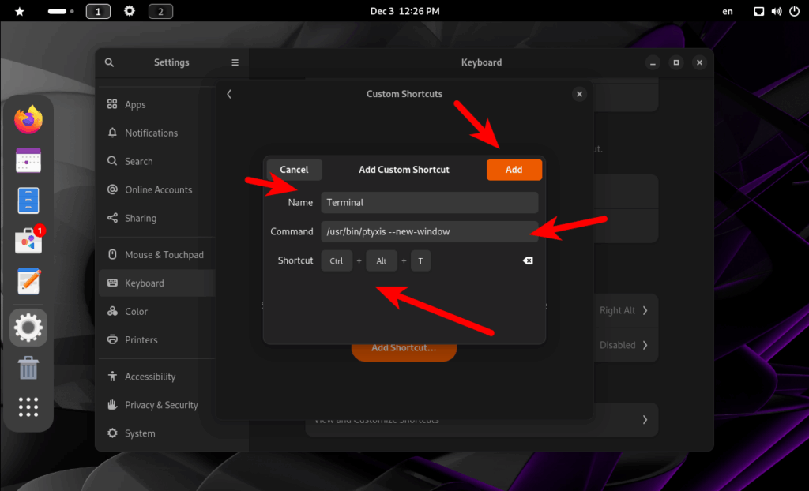The image size is (809, 491).
Task: Open the Settings search icon
Action: pyautogui.click(x=109, y=62)
